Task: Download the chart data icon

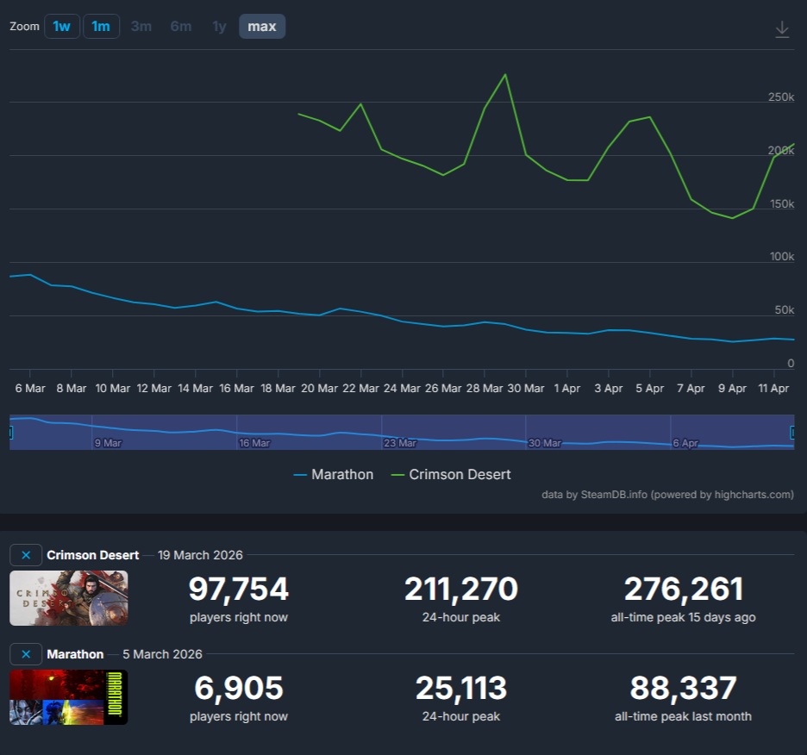Action: point(782,28)
